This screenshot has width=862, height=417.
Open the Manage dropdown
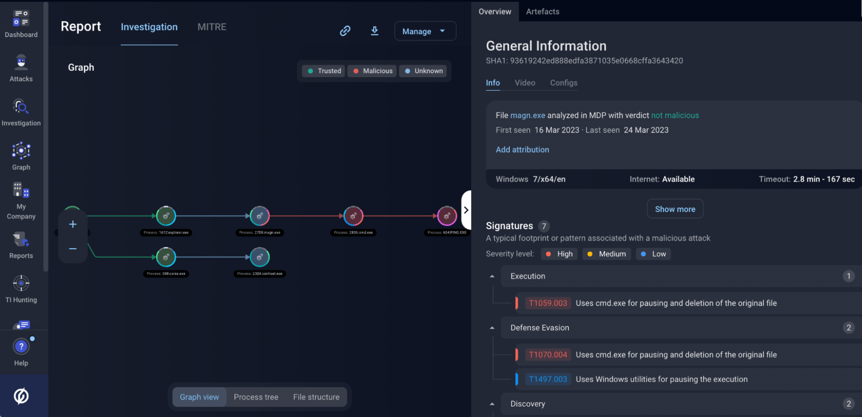point(424,31)
